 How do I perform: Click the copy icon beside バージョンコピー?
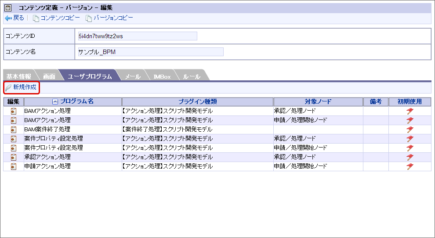tap(89, 18)
